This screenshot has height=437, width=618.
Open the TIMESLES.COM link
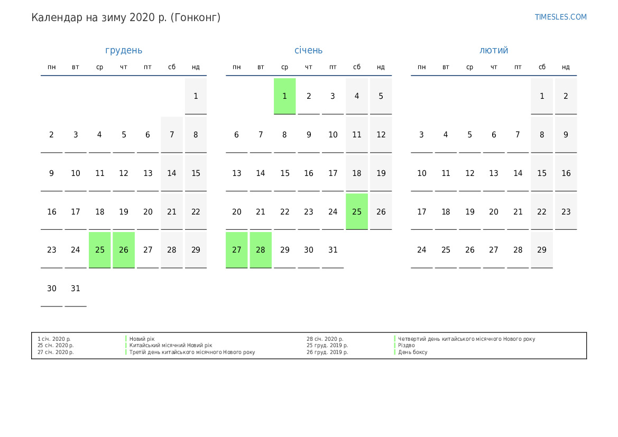[560, 17]
